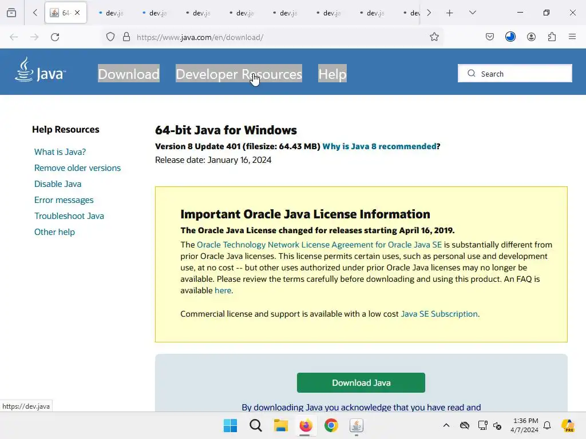The height and width of the screenshot is (439, 586).
Task: Open Firefox application menu
Action: [x=572, y=37]
